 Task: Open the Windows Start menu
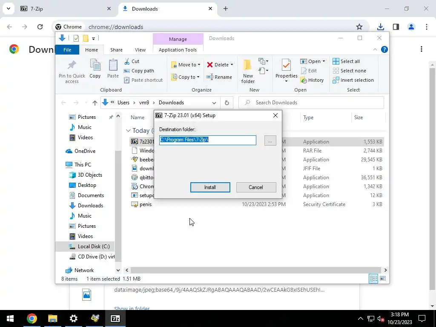point(10,318)
